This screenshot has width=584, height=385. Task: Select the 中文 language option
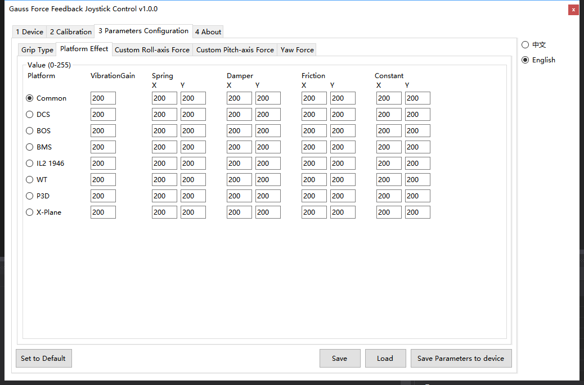coord(534,44)
